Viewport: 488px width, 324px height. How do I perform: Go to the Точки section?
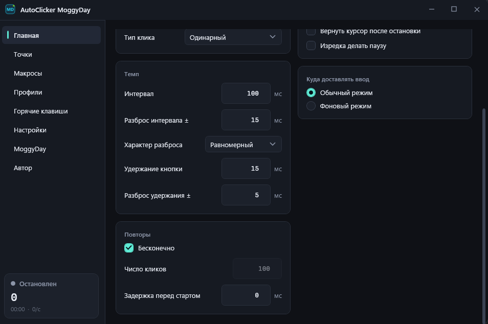(x=51, y=54)
